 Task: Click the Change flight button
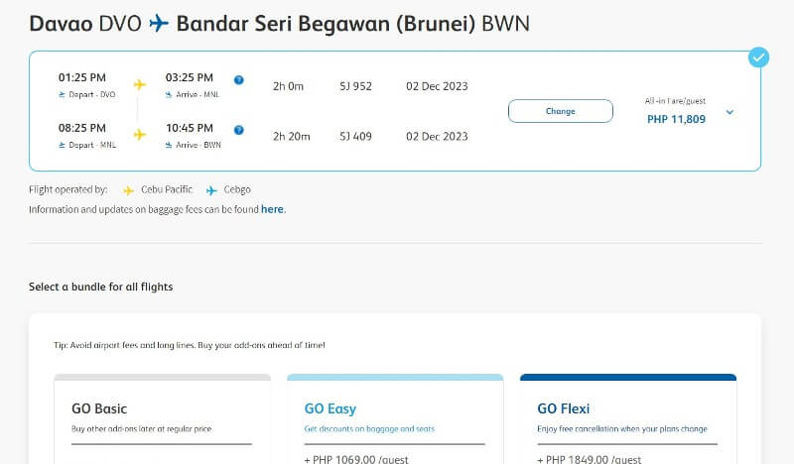click(560, 111)
